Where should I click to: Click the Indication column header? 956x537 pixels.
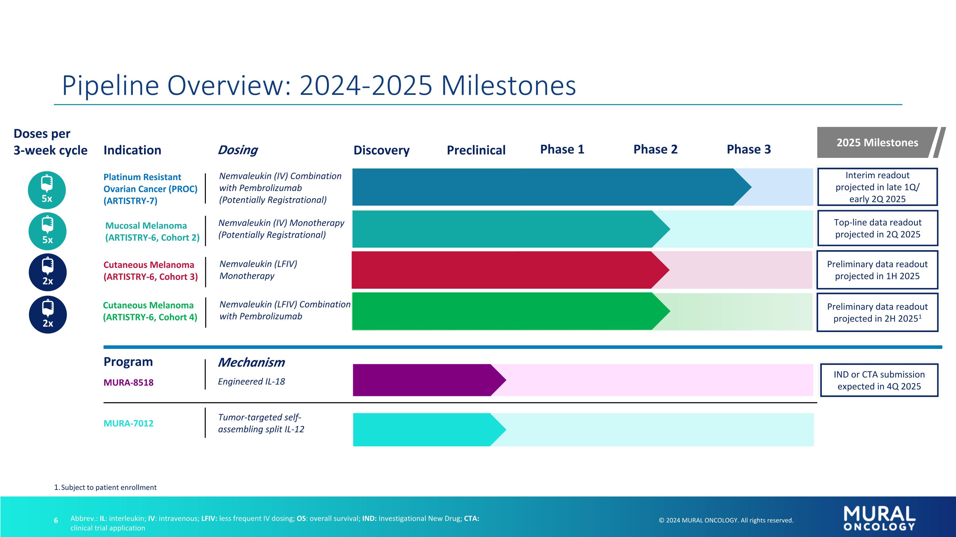pyautogui.click(x=133, y=150)
